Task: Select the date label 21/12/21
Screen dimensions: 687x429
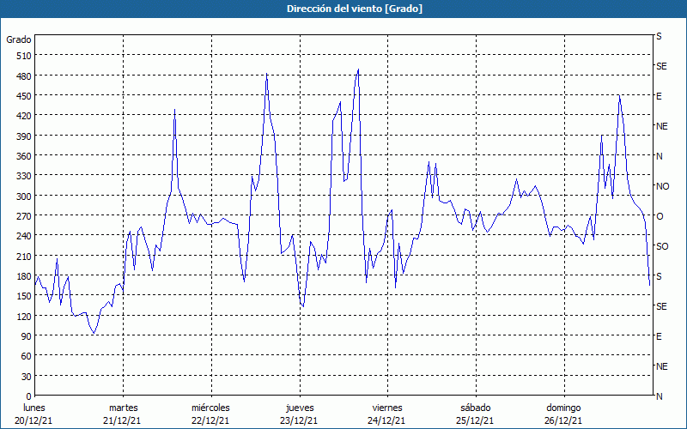Action: 122,420
